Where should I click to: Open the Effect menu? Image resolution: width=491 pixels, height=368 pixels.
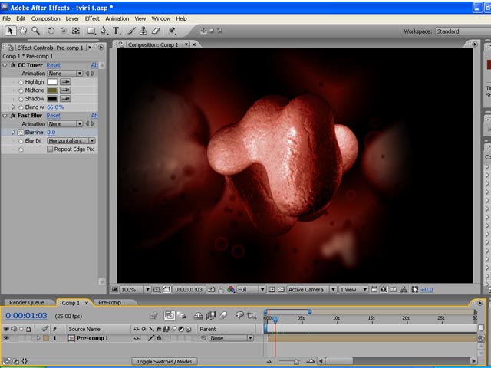(x=92, y=18)
